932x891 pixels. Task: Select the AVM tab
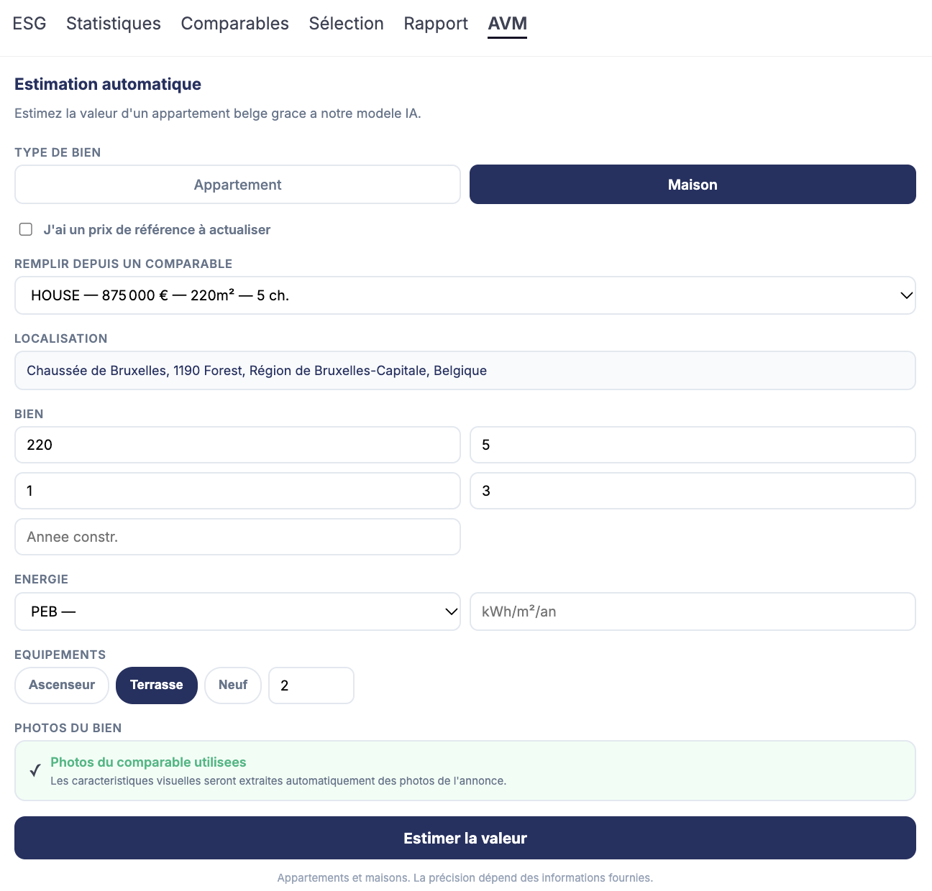507,24
